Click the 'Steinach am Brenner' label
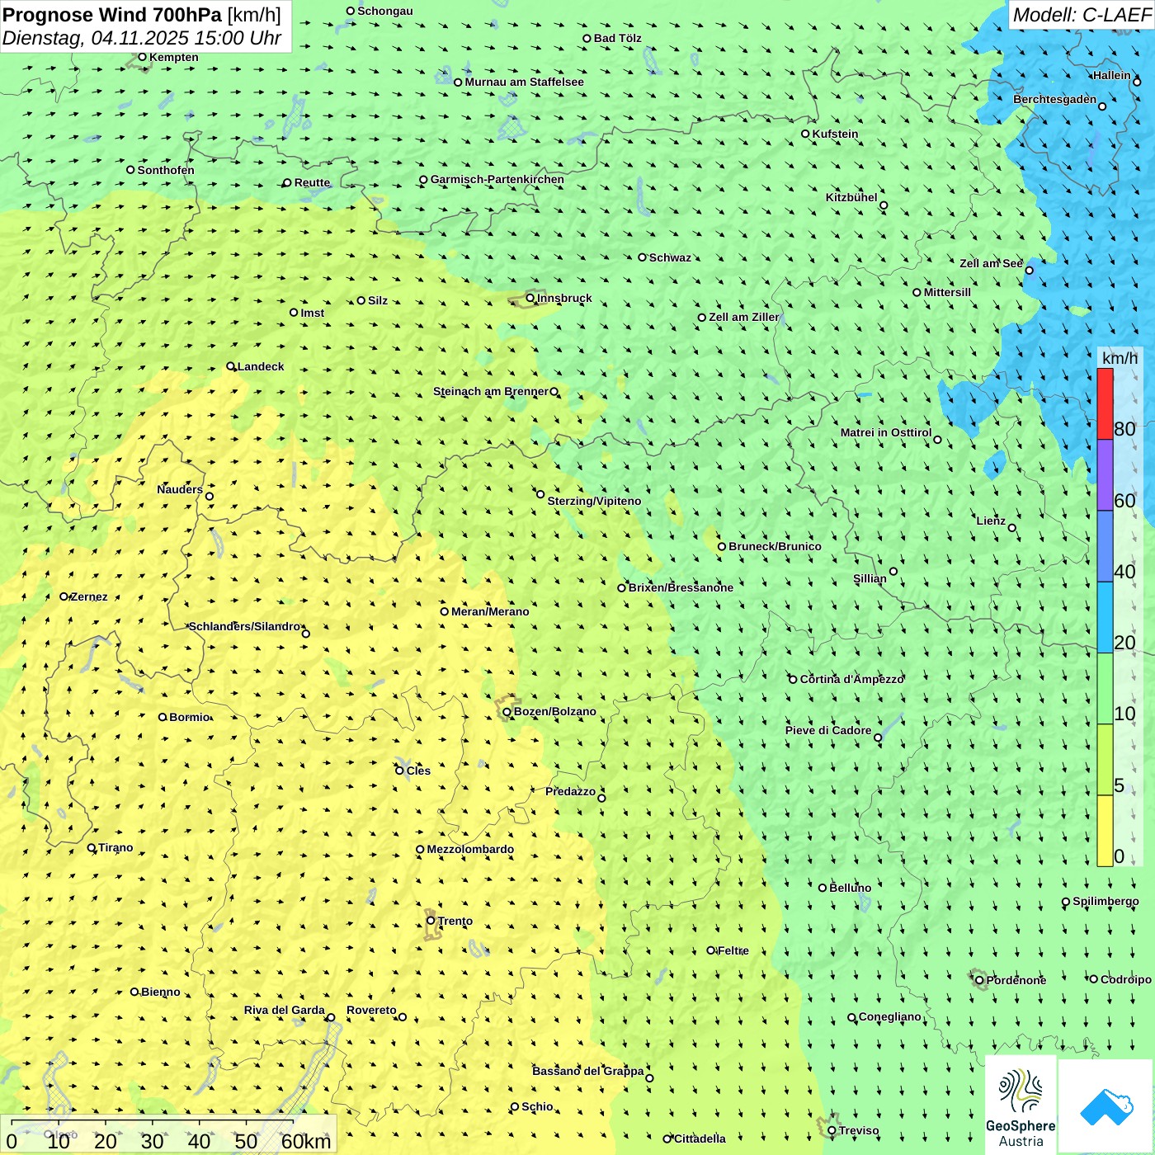Viewport: 1155px width, 1155px height. click(490, 391)
